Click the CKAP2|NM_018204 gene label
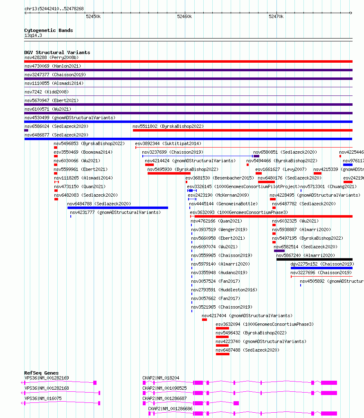The height and width of the screenshot is (418, 364). [161, 378]
